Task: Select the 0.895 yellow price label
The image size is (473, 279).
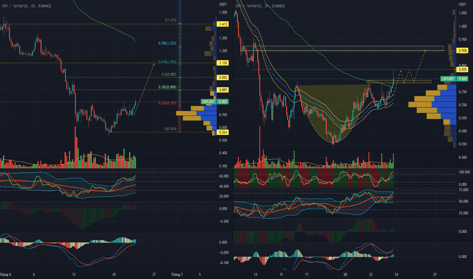Action: point(223,90)
